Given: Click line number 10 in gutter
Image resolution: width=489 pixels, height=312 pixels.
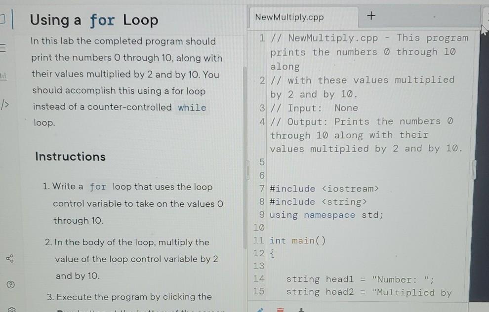Looking at the screenshot, I should pyautogui.click(x=259, y=228).
